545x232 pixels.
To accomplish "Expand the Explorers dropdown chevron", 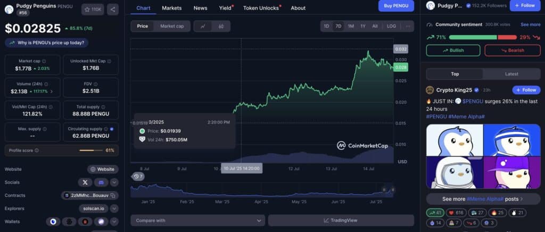I will 114,209.
